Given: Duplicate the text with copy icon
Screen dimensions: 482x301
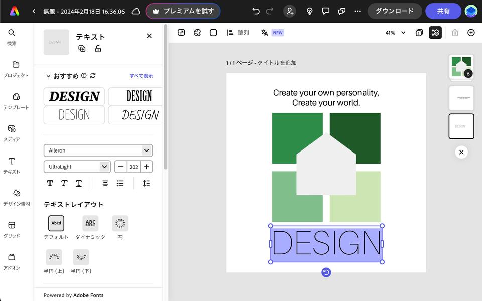Looking at the screenshot, I should point(82,49).
